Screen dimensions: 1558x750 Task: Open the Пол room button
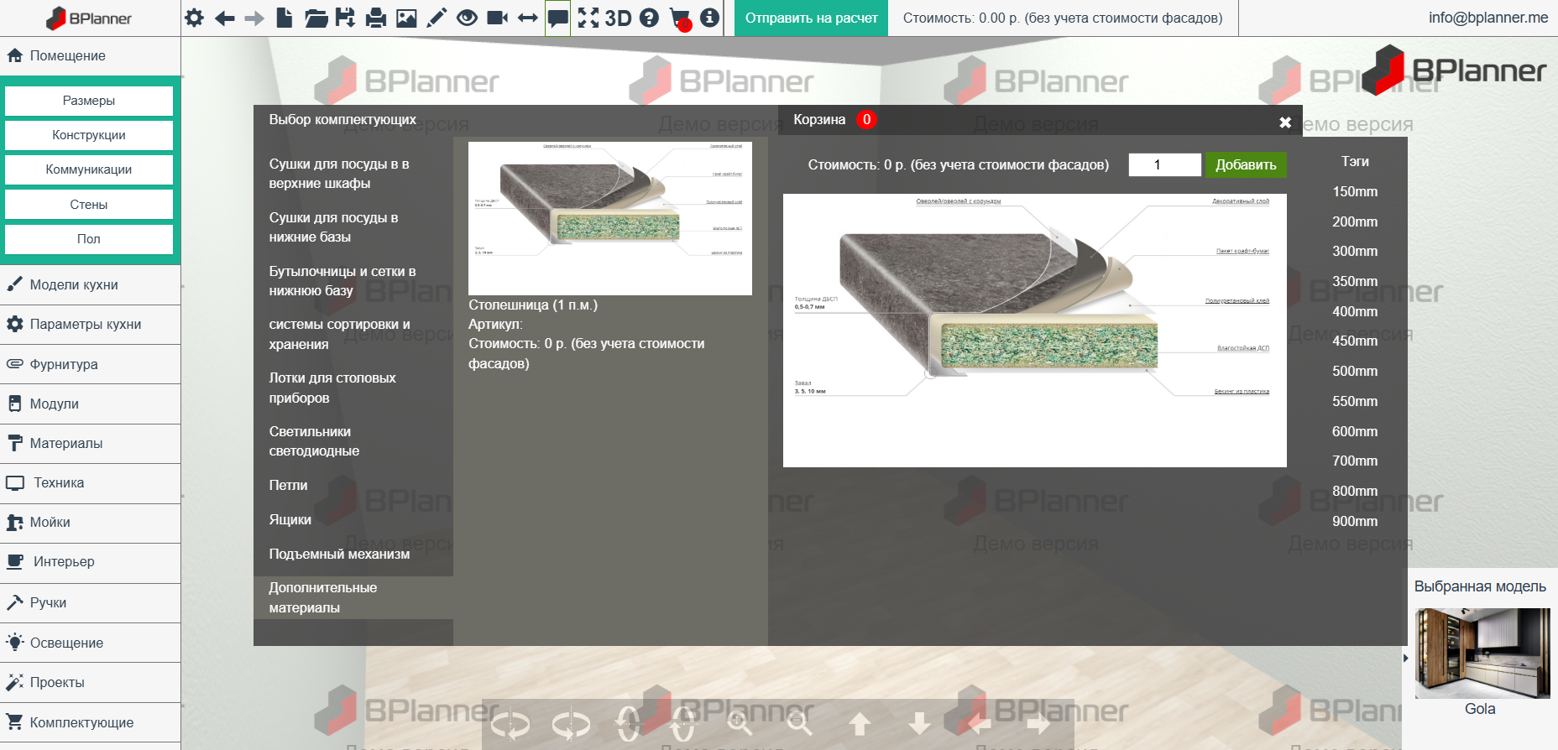tap(89, 239)
